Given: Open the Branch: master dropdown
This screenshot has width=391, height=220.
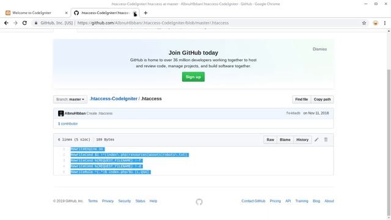Looking at the screenshot, I should click(x=70, y=99).
